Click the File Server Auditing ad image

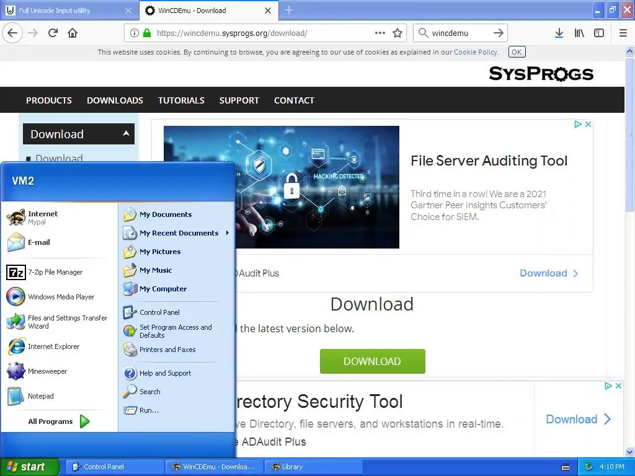pos(282,187)
